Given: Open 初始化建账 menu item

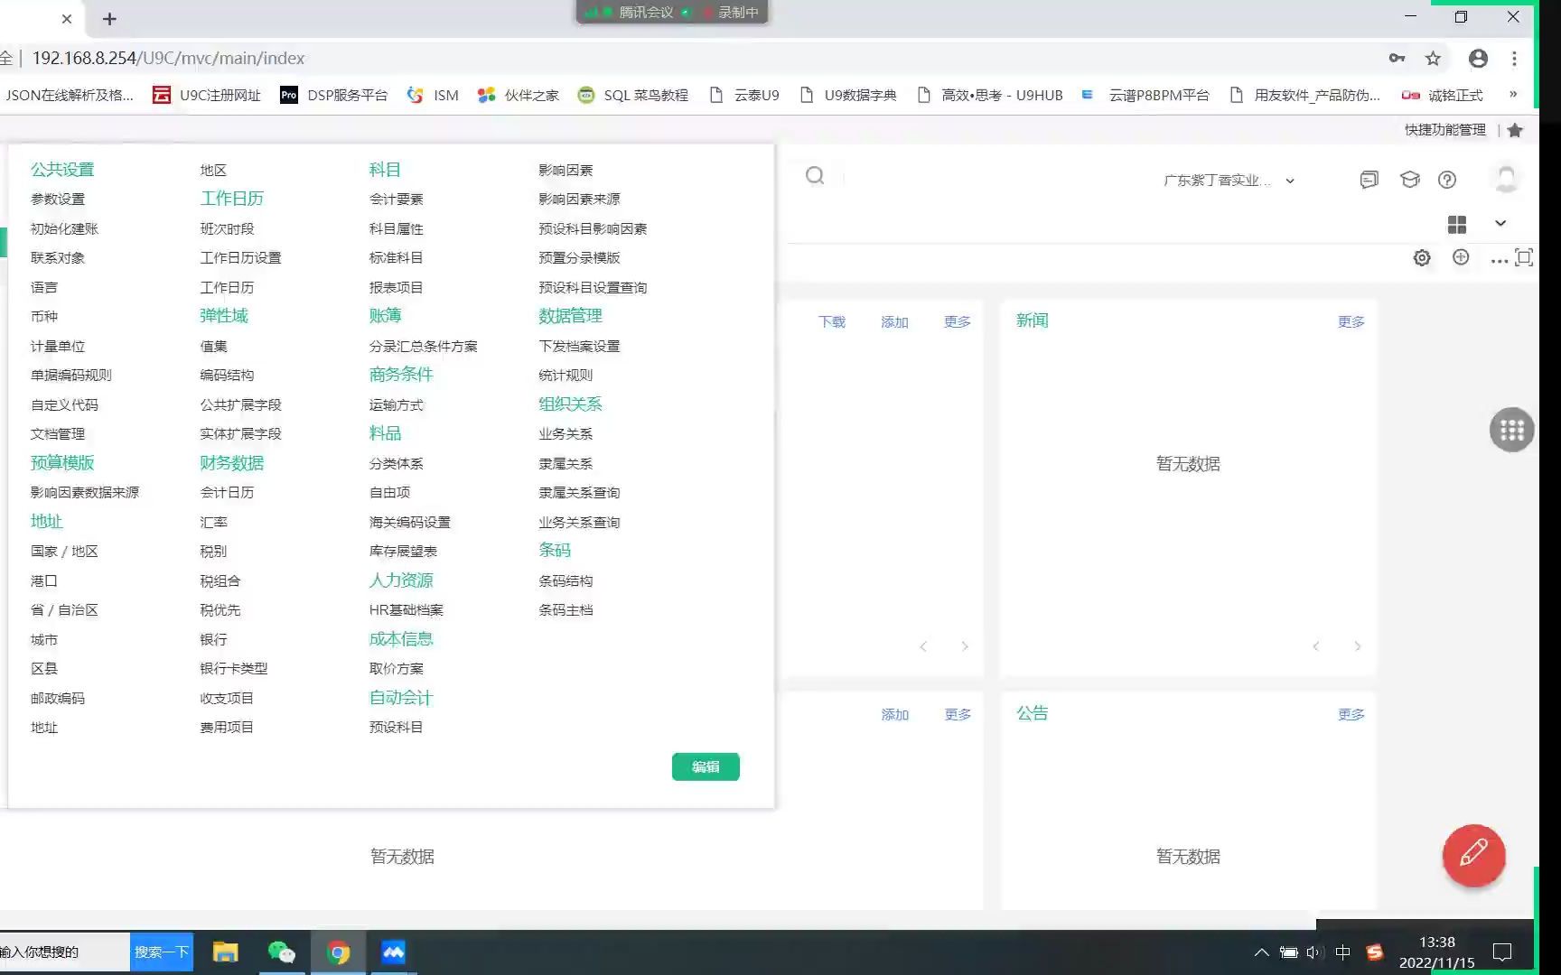Looking at the screenshot, I should point(64,229).
